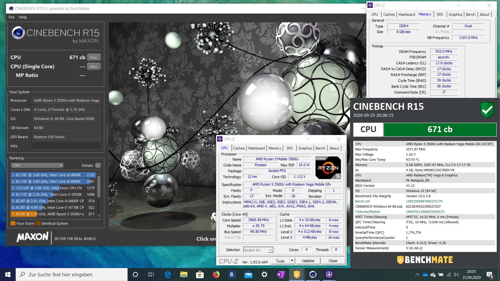Switch to SPD tab in rear CPU-Z window
The image size is (500, 281).
(440, 15)
